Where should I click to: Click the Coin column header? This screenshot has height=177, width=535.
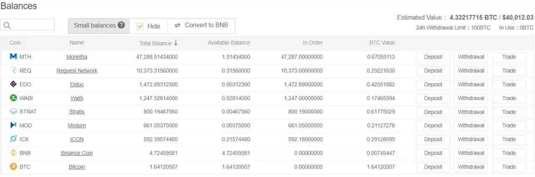tap(15, 43)
